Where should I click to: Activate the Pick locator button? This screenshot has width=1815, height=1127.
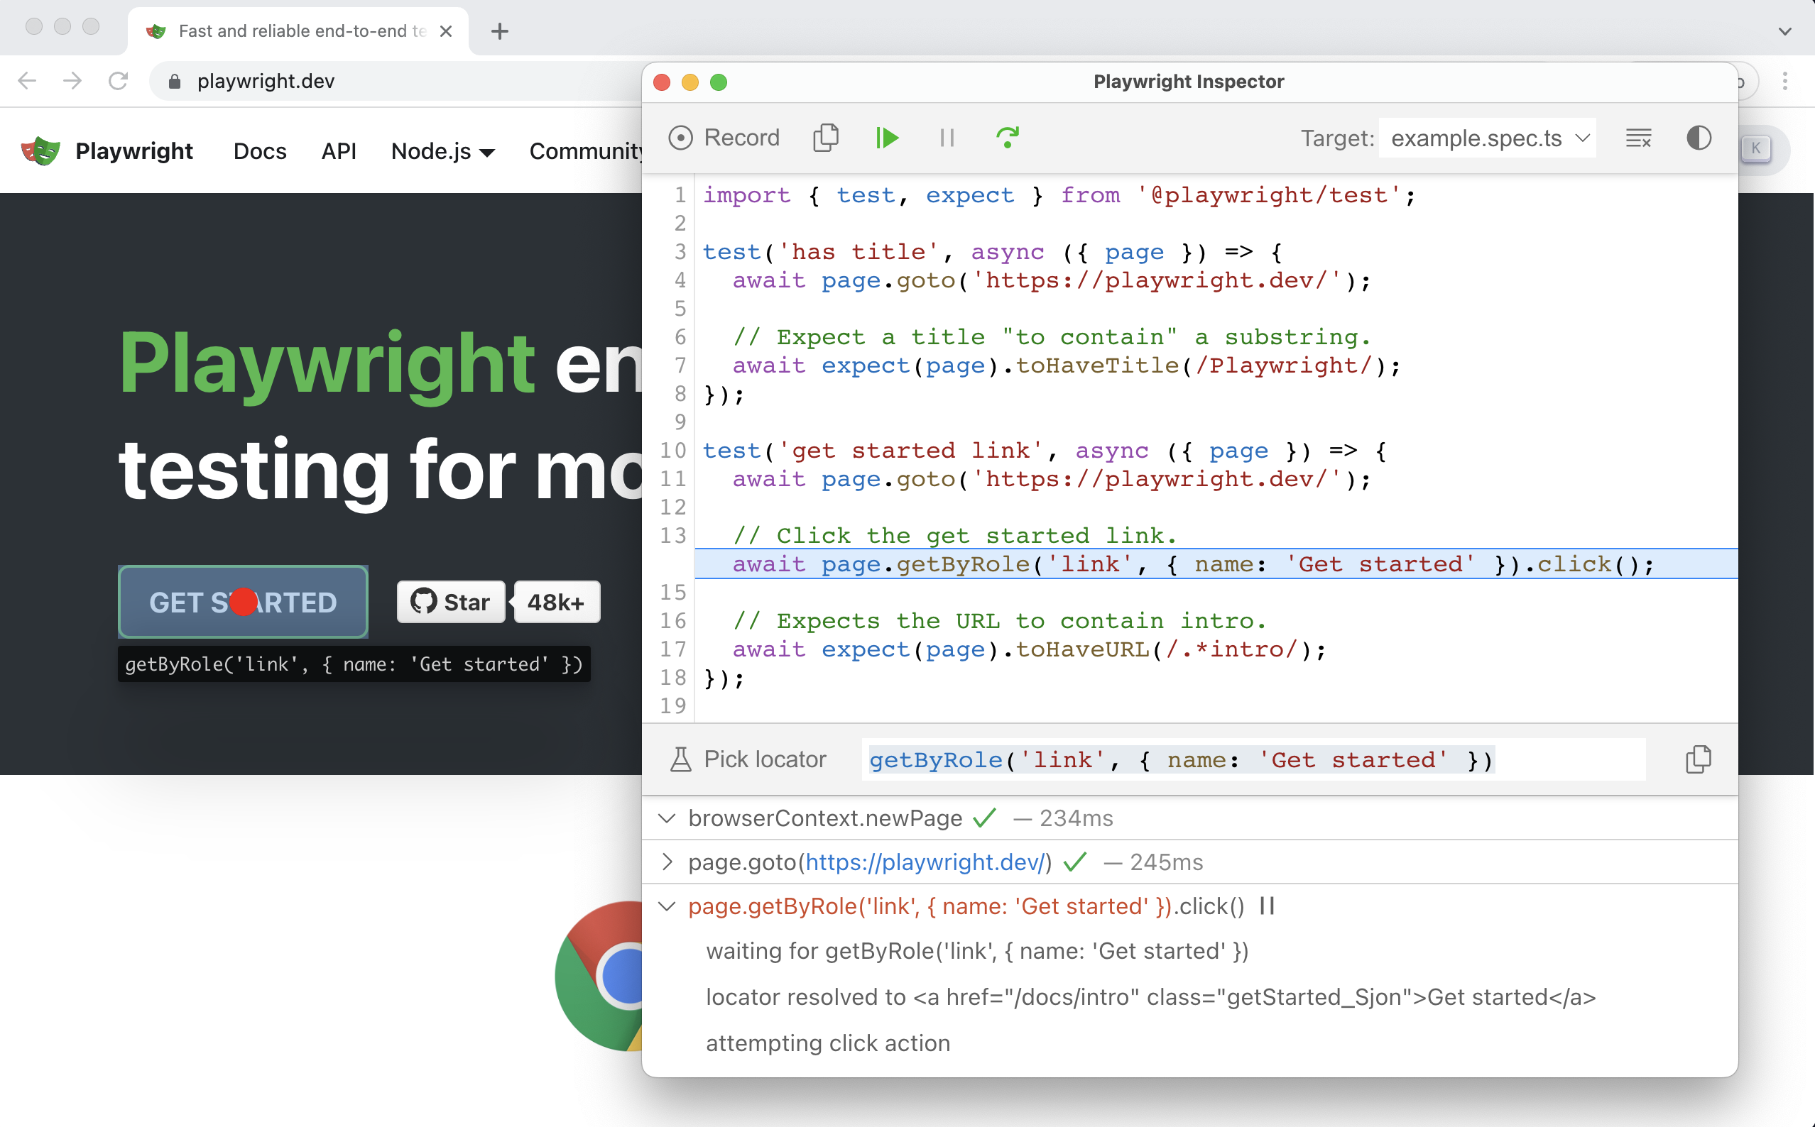point(748,759)
